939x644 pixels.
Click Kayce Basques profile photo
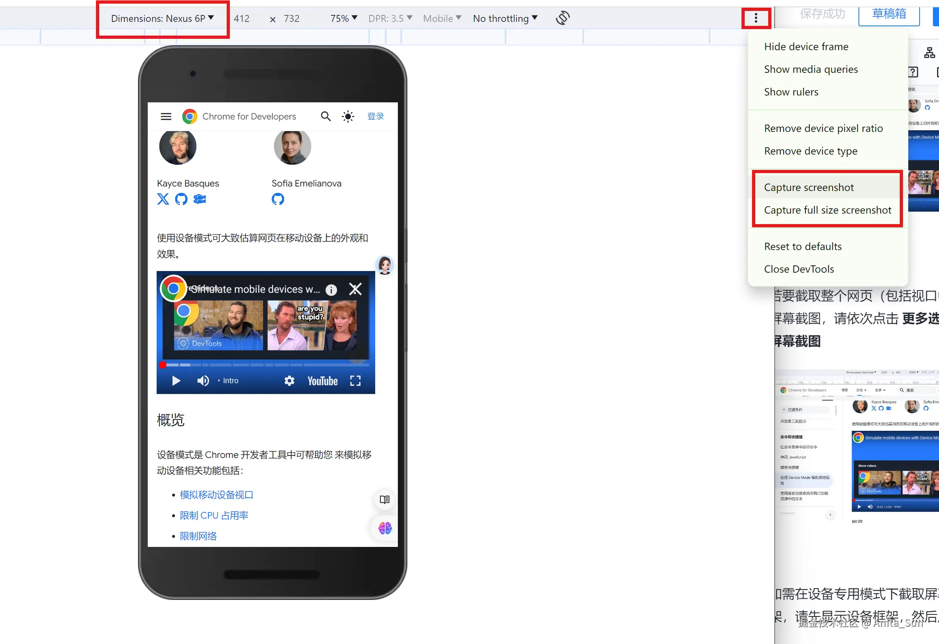click(178, 146)
